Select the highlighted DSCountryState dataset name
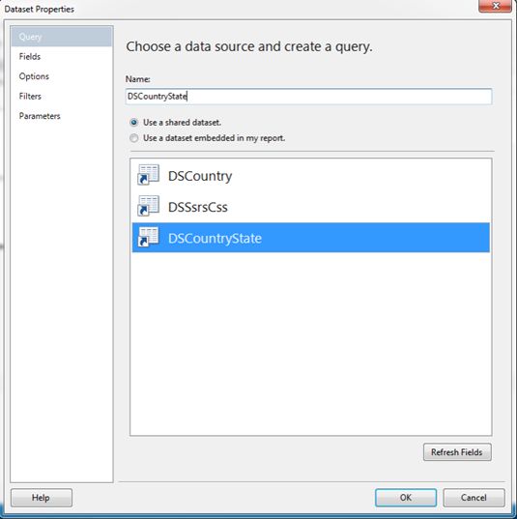The image size is (517, 519). pyautogui.click(x=215, y=239)
